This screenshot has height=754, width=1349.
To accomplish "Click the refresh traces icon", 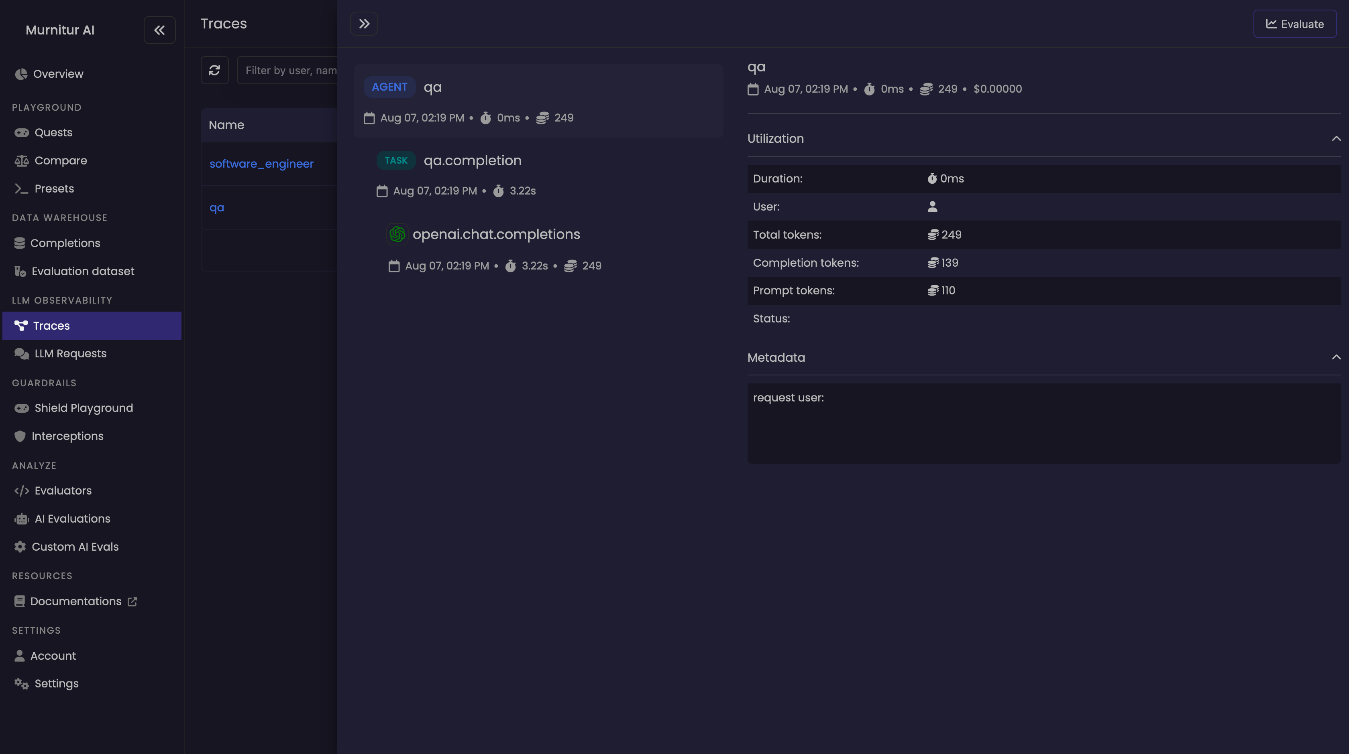I will click(x=214, y=70).
